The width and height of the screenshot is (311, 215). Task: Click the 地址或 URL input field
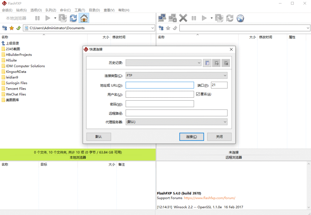tap(159, 85)
